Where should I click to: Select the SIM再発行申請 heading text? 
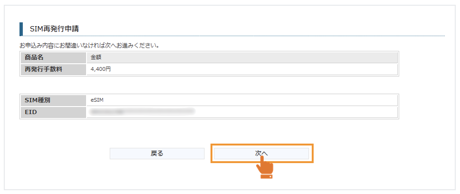(x=54, y=29)
